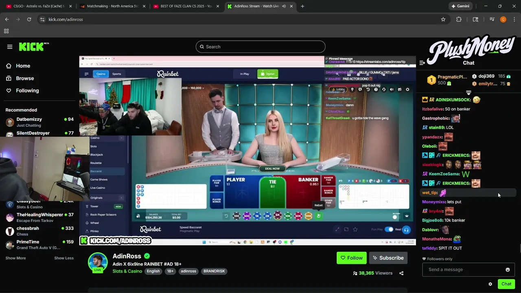Click the chat scrollbar

520,248
